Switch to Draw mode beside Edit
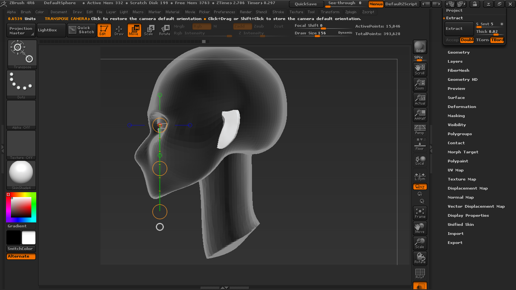Screen dimensions: 516x290 [119, 30]
